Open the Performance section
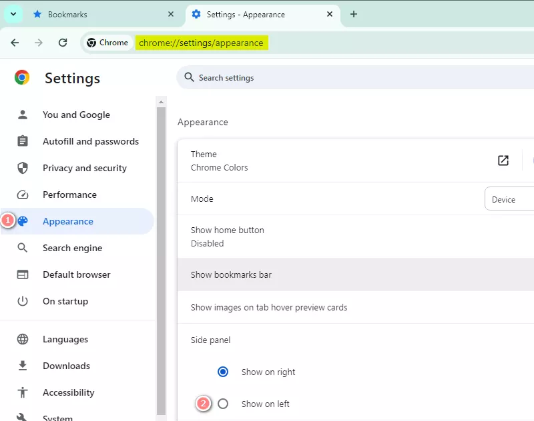 pos(76,195)
